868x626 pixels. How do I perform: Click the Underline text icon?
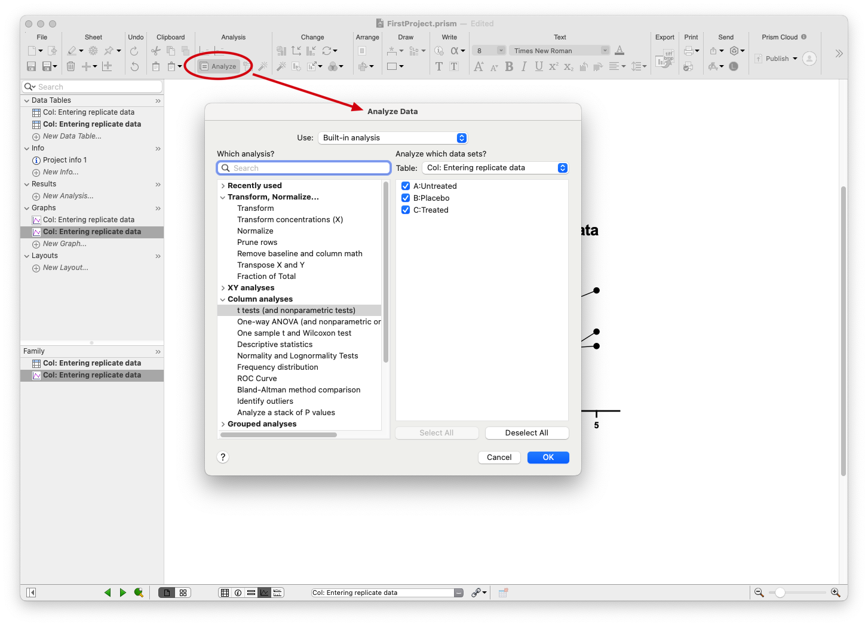[539, 66]
